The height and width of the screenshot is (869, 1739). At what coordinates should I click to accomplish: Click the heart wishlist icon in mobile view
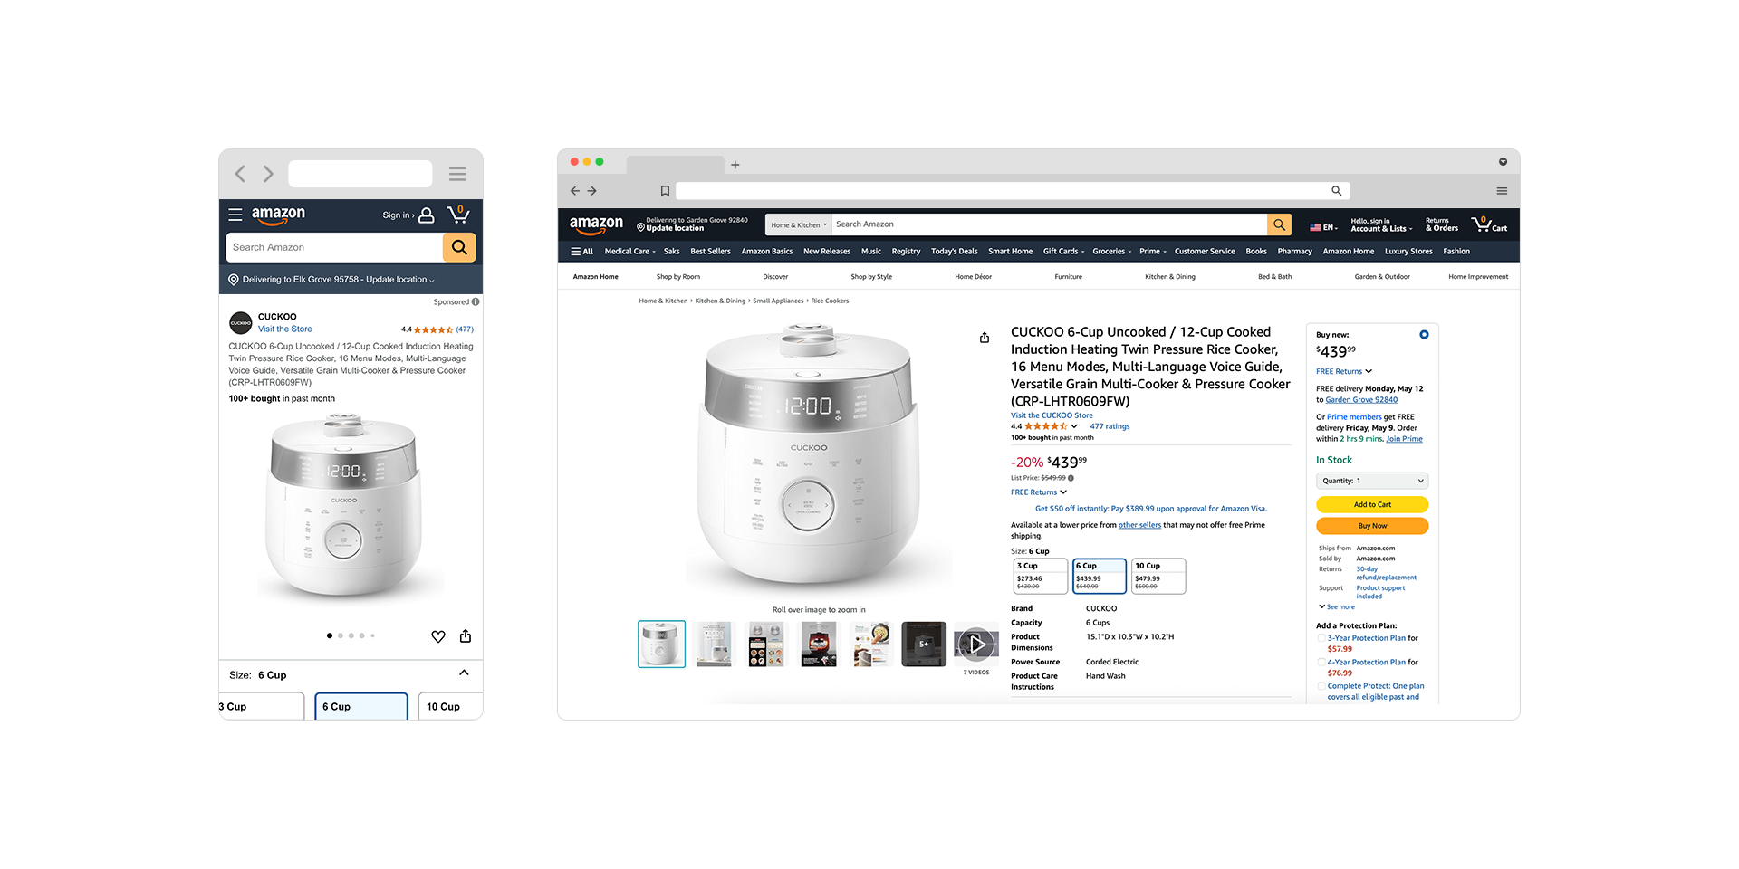pos(438,636)
